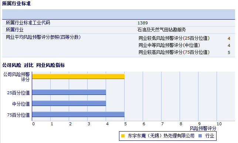Screen dimensions: 238x143
Task: Click the 所属行业标准 heading
Action: coord(16,3)
